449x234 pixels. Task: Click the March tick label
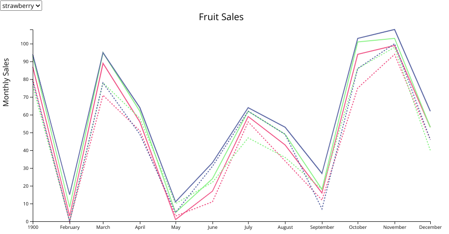coord(103,227)
